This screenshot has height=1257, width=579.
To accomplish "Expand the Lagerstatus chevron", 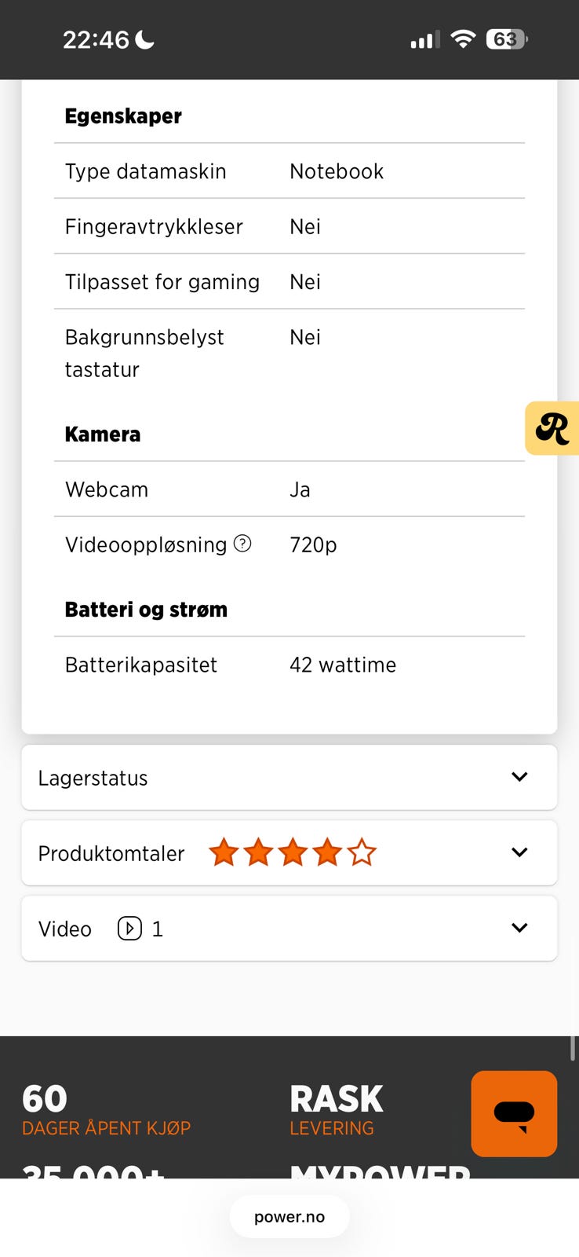I will point(519,777).
